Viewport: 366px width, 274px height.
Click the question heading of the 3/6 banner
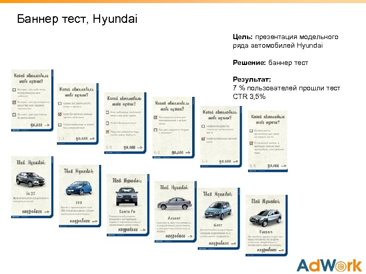pyautogui.click(x=124, y=101)
